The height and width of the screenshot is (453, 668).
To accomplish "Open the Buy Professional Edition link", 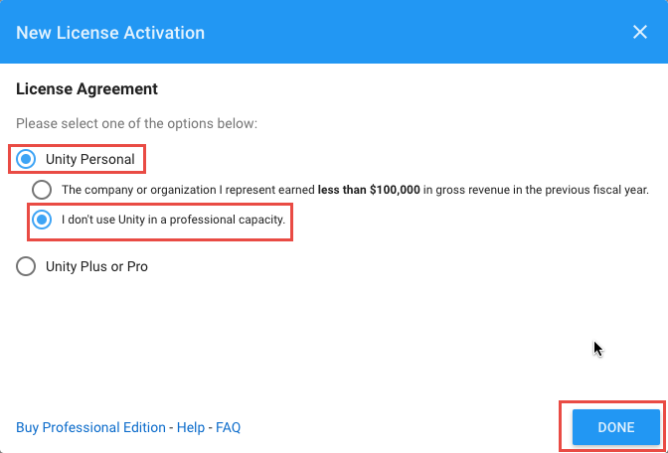I will pos(90,427).
